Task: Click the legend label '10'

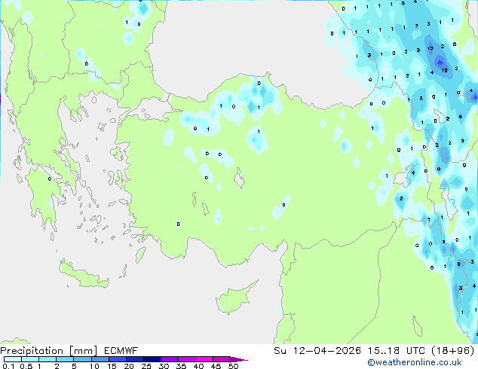Action: [94, 366]
